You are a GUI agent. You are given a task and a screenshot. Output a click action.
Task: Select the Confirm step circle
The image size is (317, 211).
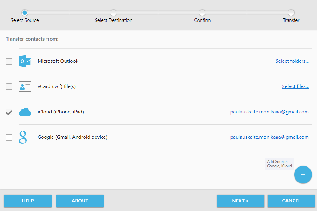[202, 13]
